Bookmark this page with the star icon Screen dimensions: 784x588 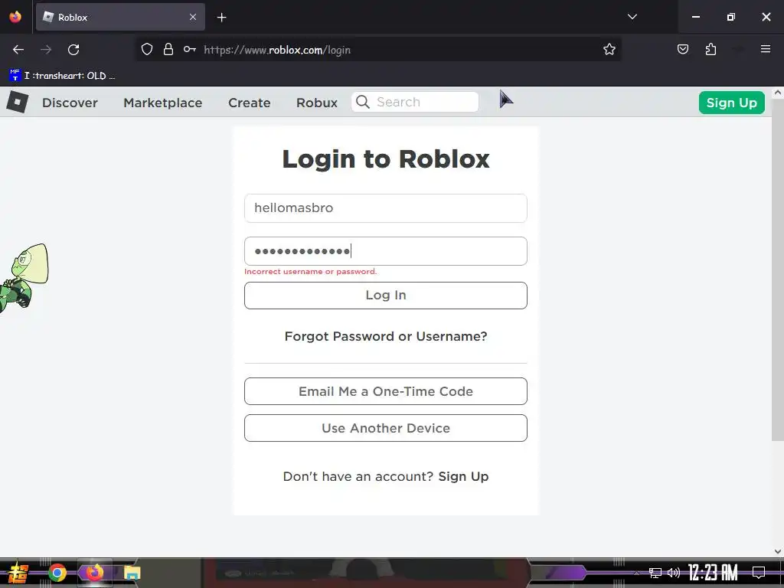pyautogui.click(x=609, y=49)
